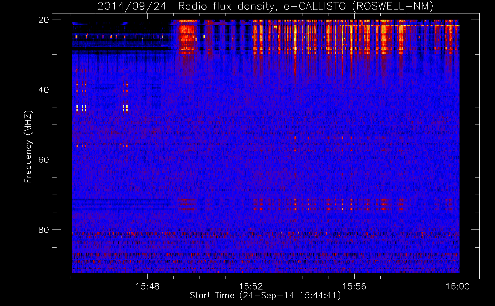Click the '40' frequency tick label
This screenshot has height=306, width=495.
(44, 90)
